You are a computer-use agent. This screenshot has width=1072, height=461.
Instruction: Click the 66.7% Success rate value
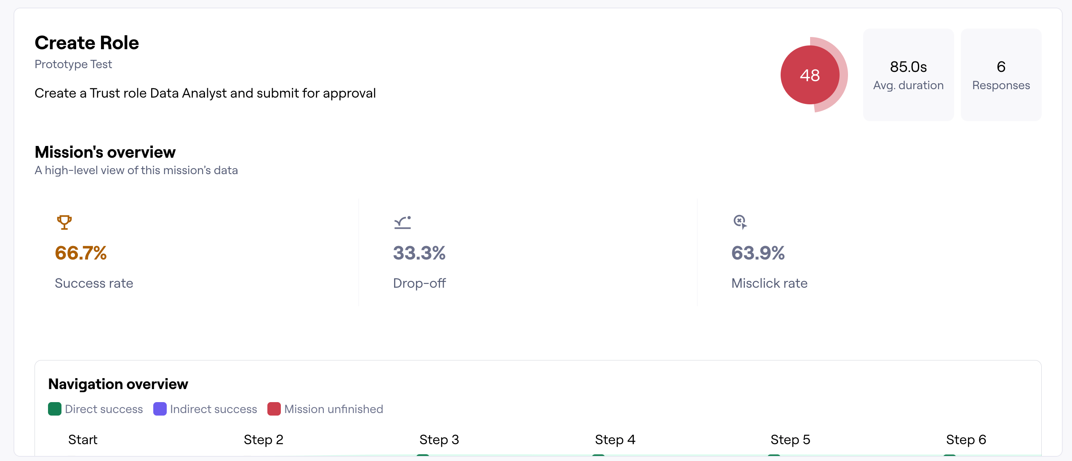pyautogui.click(x=81, y=253)
